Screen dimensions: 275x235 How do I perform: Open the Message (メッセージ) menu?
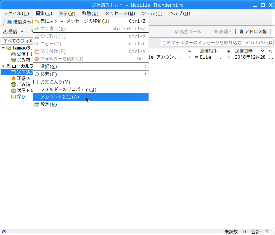pos(120,13)
